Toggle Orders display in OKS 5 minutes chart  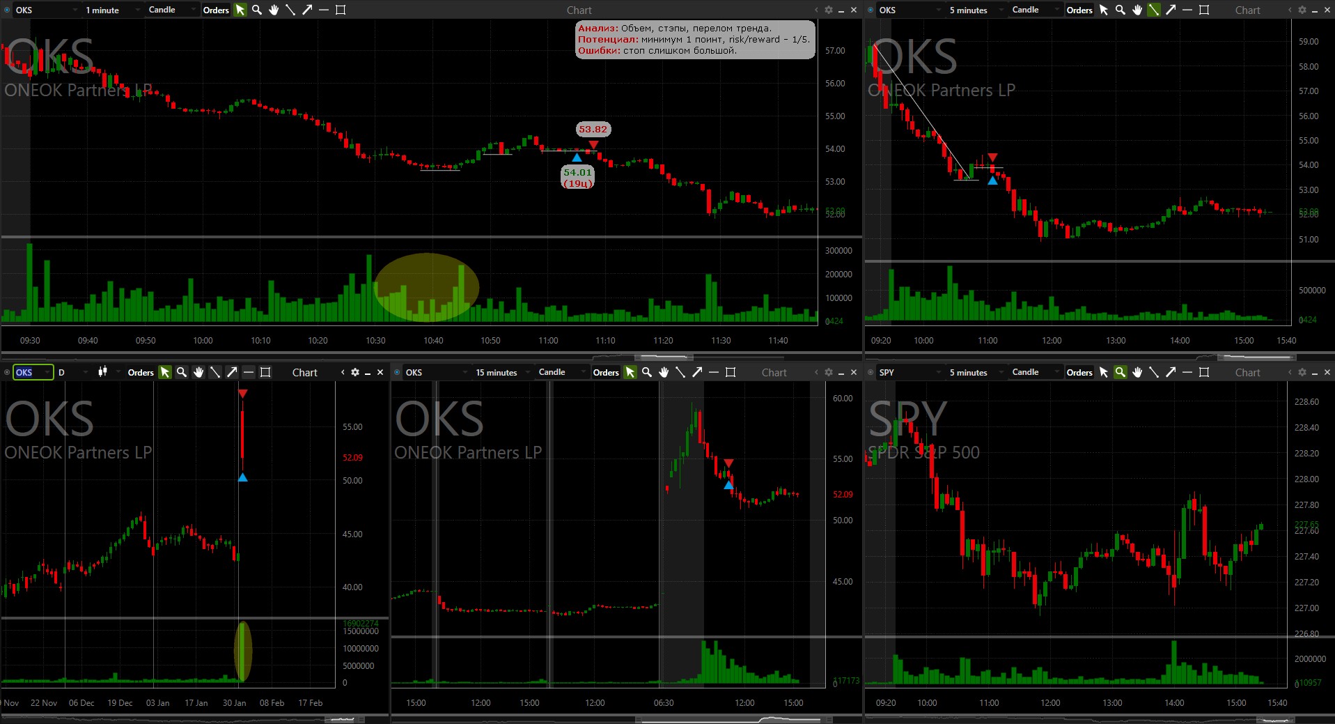1079,10
